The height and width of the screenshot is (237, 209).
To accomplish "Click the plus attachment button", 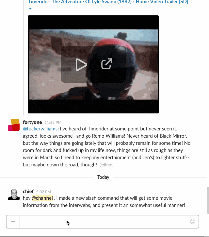I will (x=13, y=222).
